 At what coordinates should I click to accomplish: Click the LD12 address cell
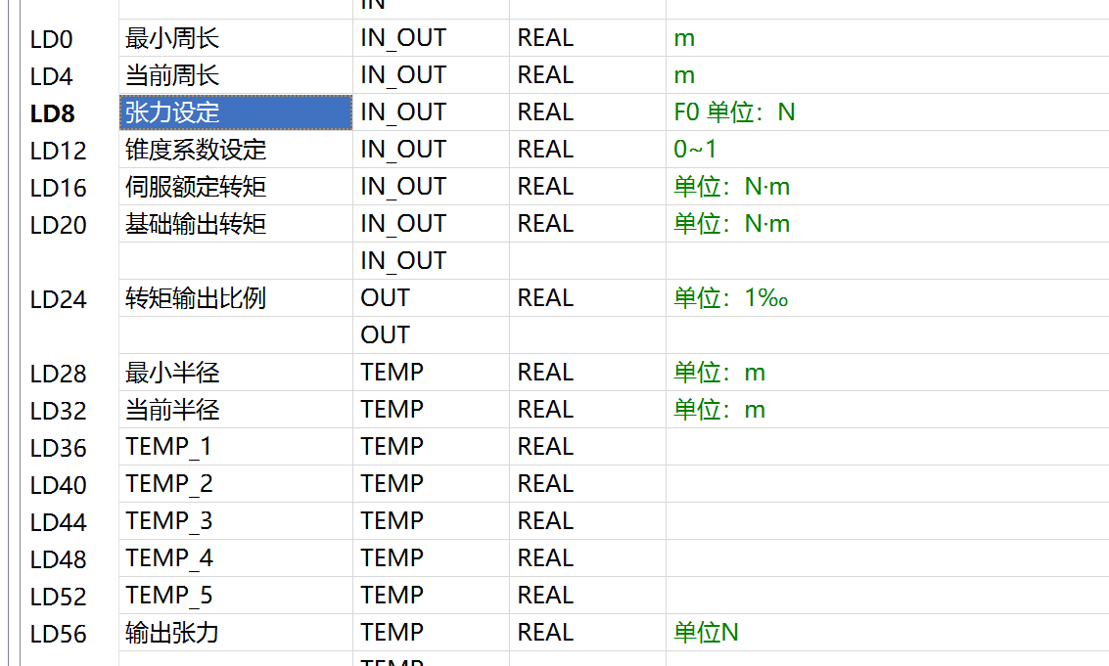(x=58, y=151)
